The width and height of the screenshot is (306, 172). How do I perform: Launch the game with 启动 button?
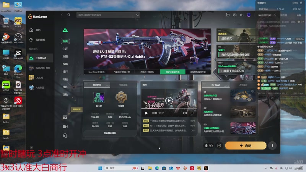pos(246,146)
